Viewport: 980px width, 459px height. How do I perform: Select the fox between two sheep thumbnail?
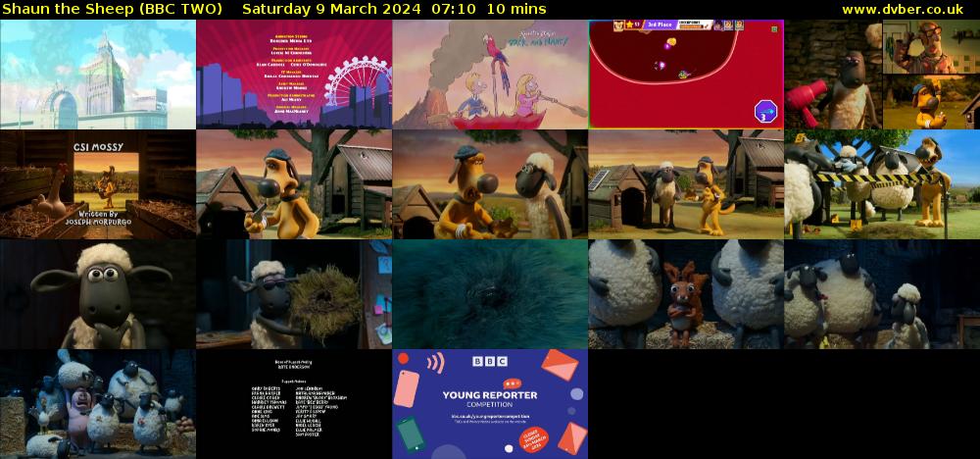(x=686, y=294)
